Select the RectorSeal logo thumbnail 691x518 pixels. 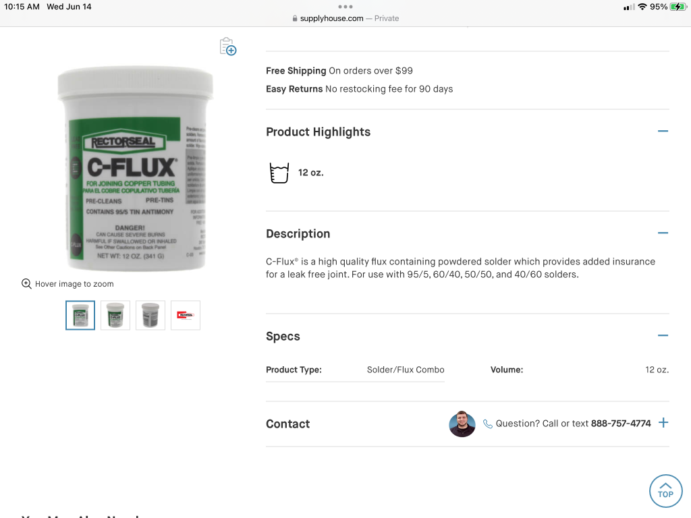[x=186, y=316]
